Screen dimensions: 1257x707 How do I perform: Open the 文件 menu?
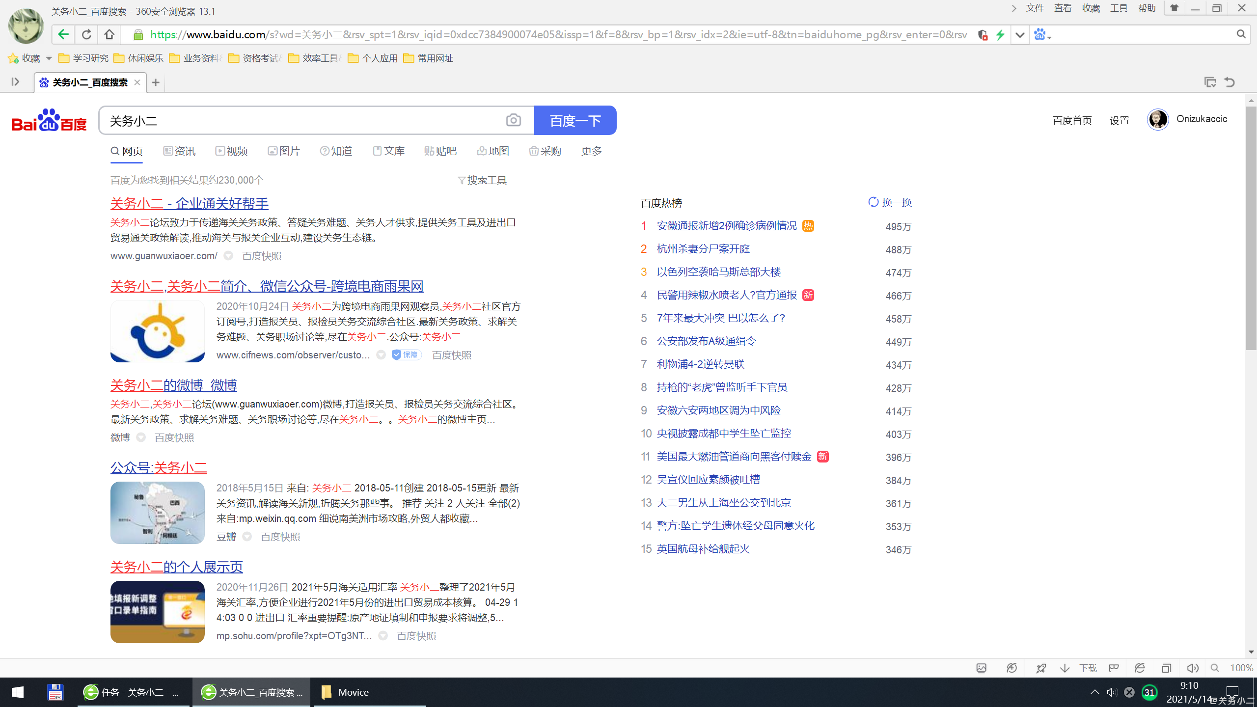(1035, 8)
